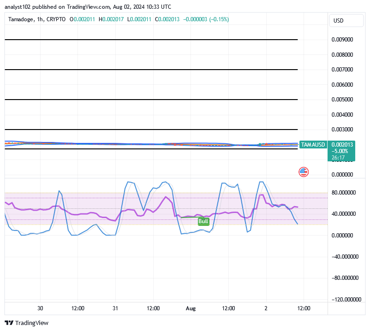Viewport: 370px width, 331px height.
Task: Open the USD currency selector
Action: click(338, 21)
